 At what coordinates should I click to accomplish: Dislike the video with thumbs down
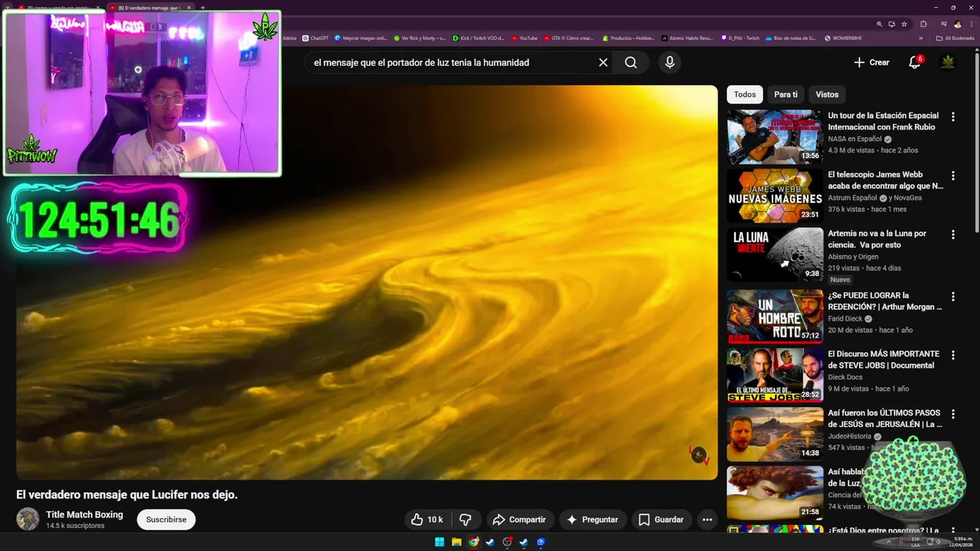tap(465, 520)
